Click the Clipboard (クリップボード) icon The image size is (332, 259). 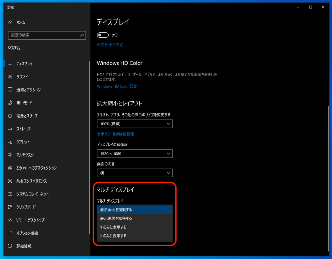[x=10, y=207]
